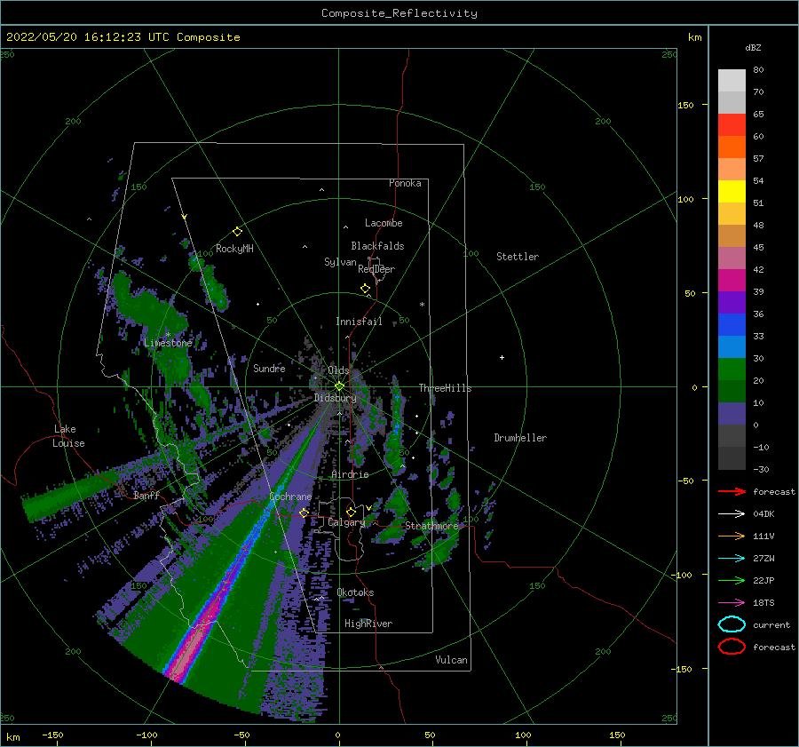
Task: Click the Olds town label
Action: pos(338,370)
